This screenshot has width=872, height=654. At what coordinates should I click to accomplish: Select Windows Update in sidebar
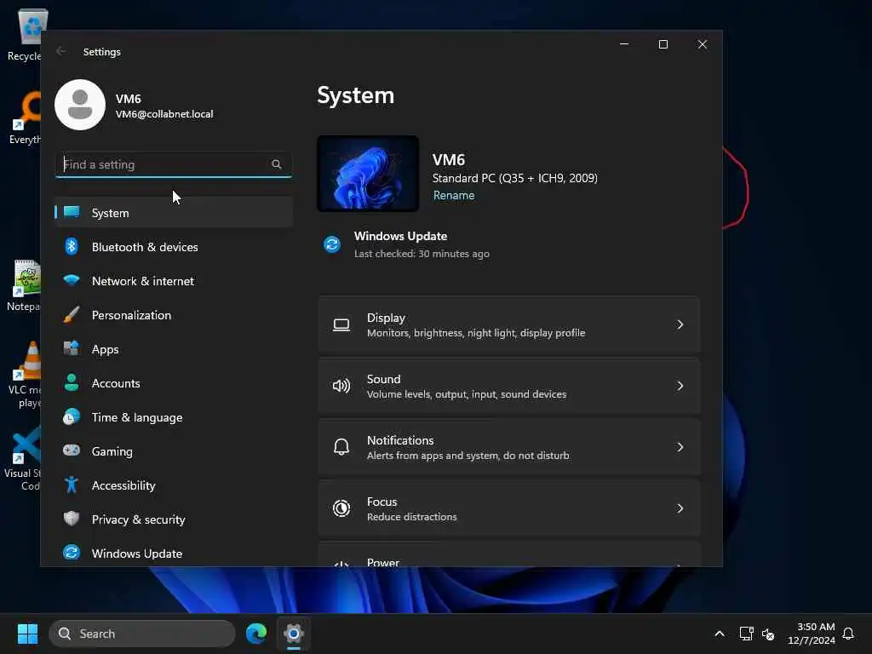[x=174, y=553]
